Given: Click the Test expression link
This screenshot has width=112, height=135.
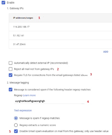Looking at the screenshot, I should tap(23, 110).
